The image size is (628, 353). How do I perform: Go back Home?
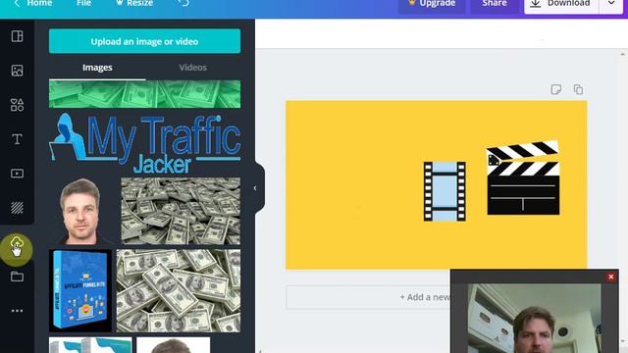coord(33,3)
